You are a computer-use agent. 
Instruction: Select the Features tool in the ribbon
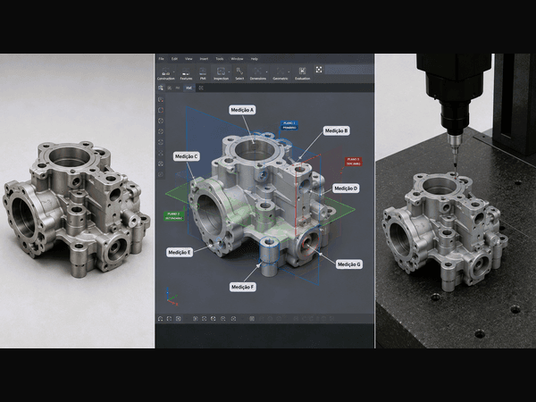(186, 73)
